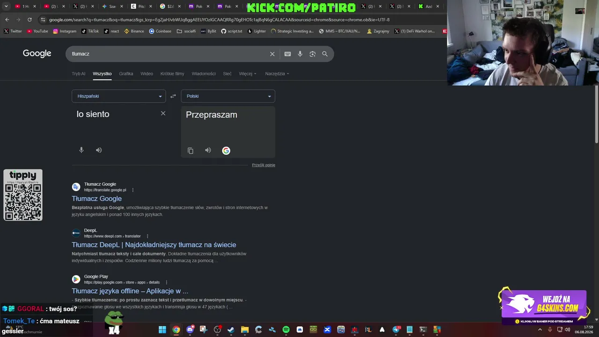
Task: Open the ByBit bookmark
Action: point(208,31)
